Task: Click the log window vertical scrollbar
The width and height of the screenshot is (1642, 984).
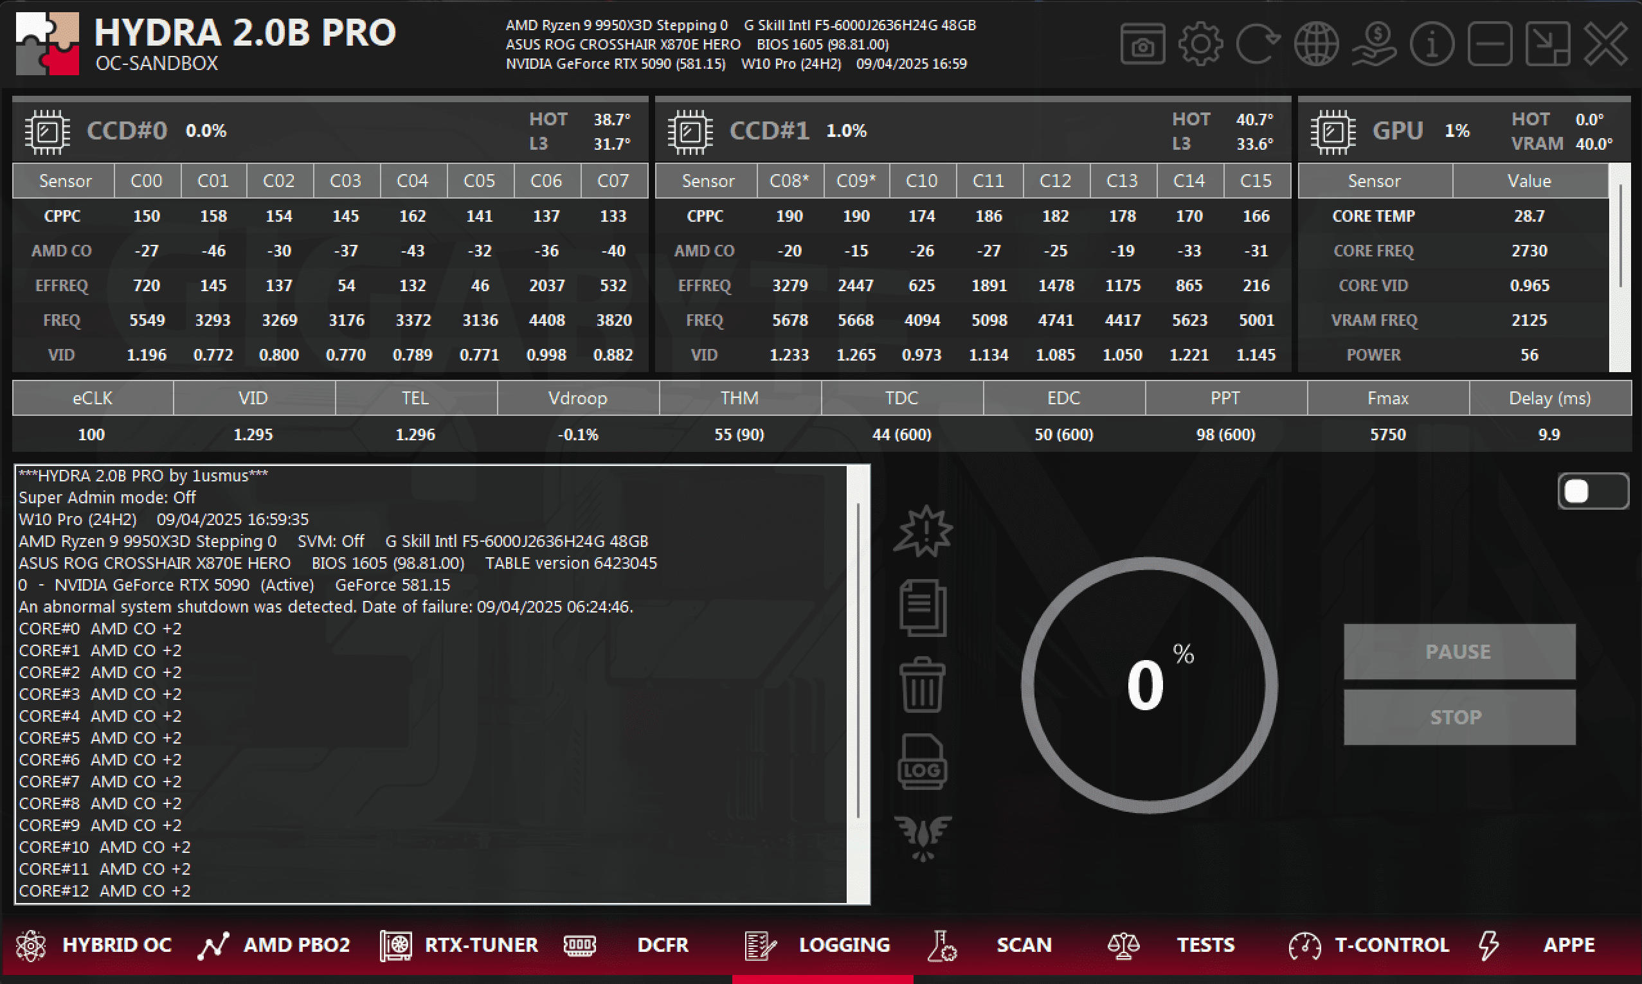Action: click(x=858, y=661)
